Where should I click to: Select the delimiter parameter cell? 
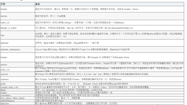tap(18, 43)
